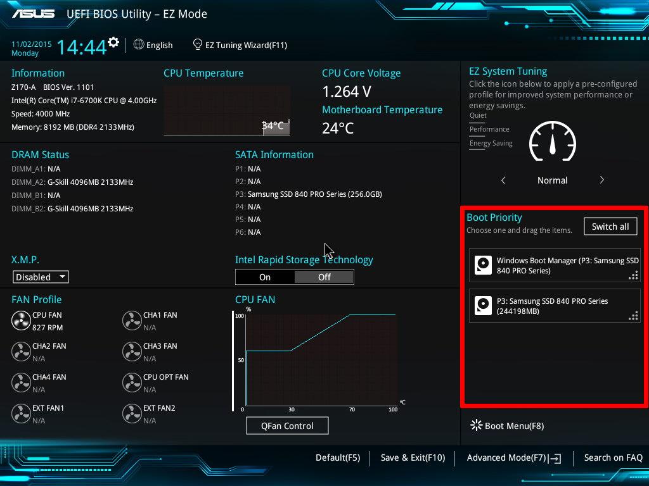Screen dimensions: 649x486
Task: Click DIMM_A2 G-Skill 4096MB 2133MHz row
Action: click(x=72, y=182)
